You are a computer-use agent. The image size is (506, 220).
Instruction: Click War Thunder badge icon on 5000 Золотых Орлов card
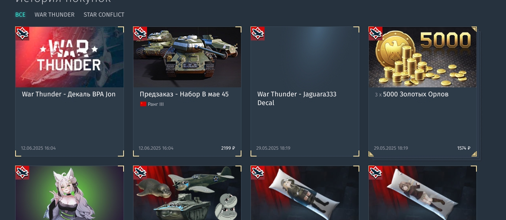(x=375, y=33)
